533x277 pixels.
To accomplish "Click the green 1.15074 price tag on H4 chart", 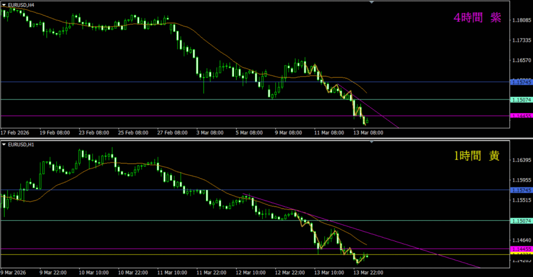I will (x=521, y=99).
